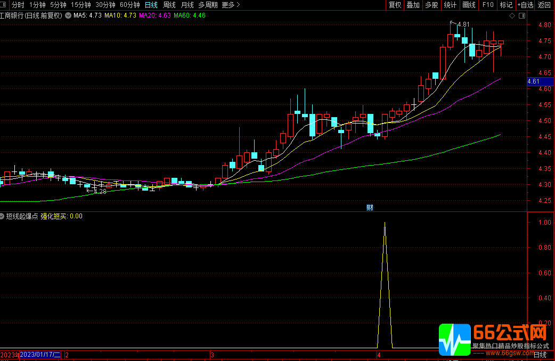Image resolution: width=555 pixels, height=361 pixels.
Task: Toggle the right side panel icon
Action: click(x=522, y=15)
